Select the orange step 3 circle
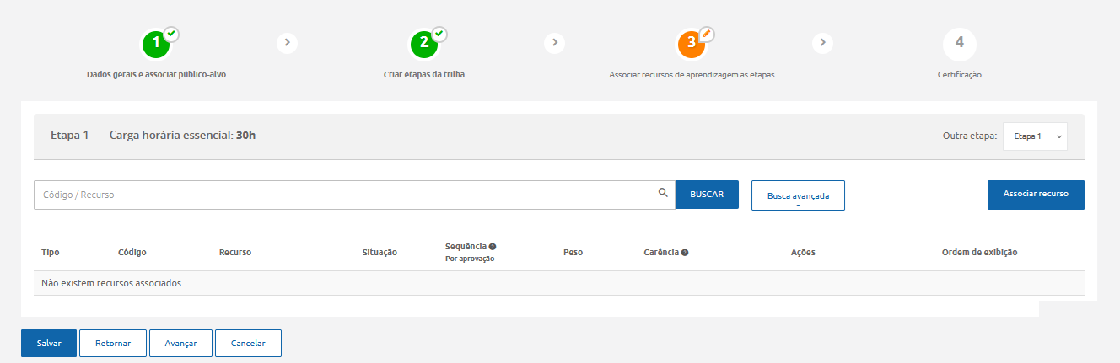The height and width of the screenshot is (363, 1120). [x=691, y=44]
